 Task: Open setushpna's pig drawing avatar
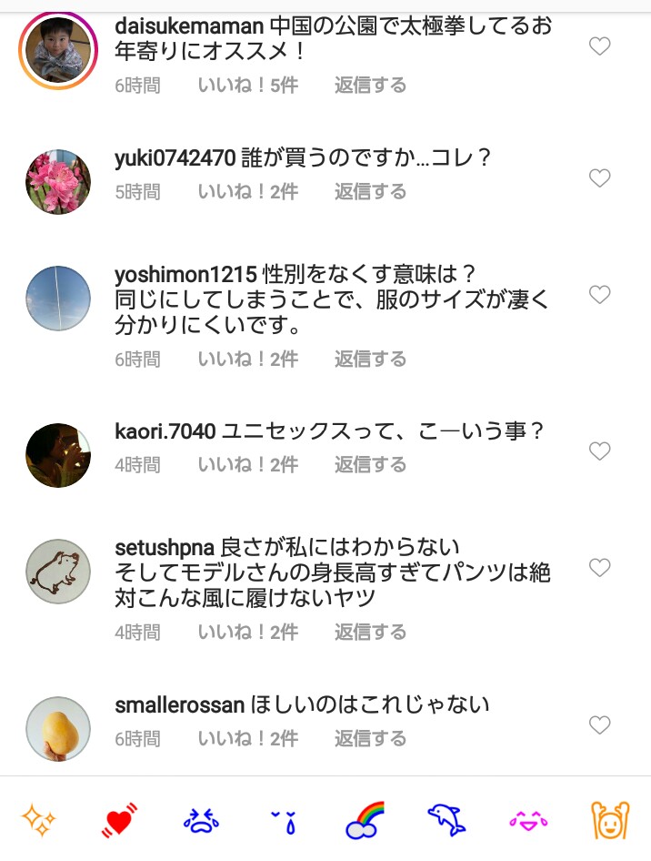pyautogui.click(x=58, y=571)
